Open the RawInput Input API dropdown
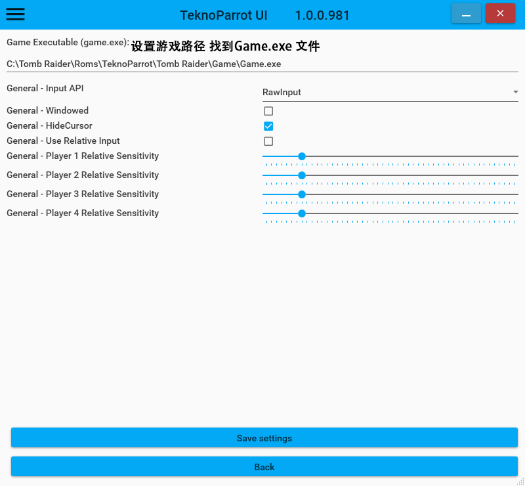The height and width of the screenshot is (486, 525). tap(387, 93)
